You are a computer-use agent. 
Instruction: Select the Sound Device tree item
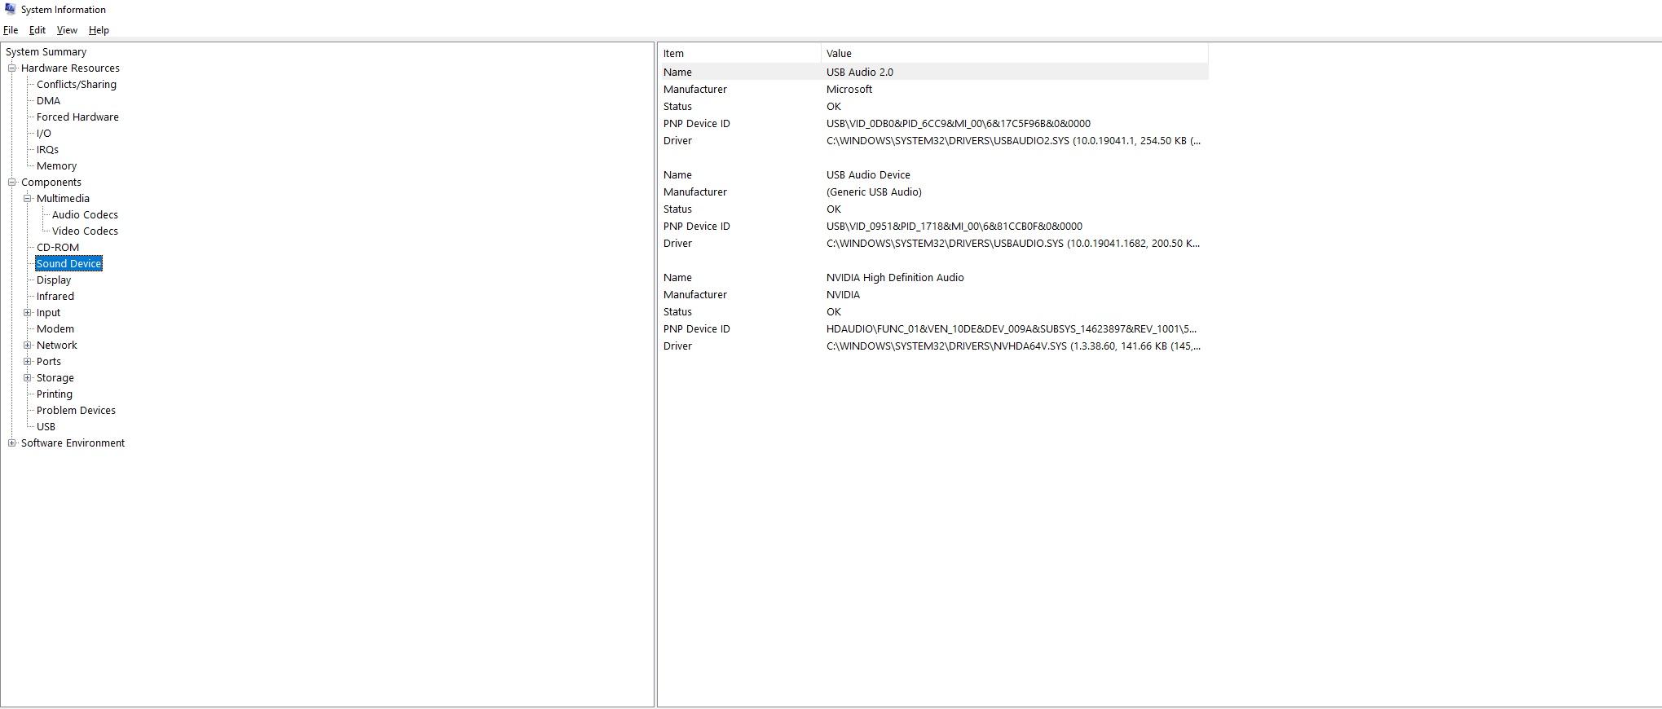(68, 264)
